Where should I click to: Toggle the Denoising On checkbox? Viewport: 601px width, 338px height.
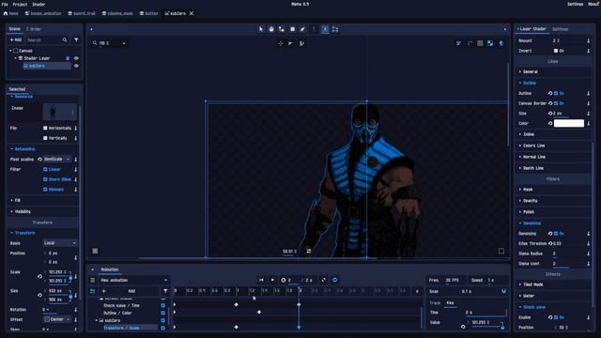pos(556,234)
